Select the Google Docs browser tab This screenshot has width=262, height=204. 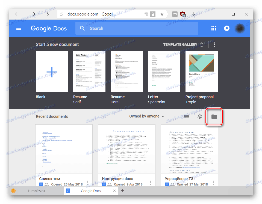click(x=91, y=191)
